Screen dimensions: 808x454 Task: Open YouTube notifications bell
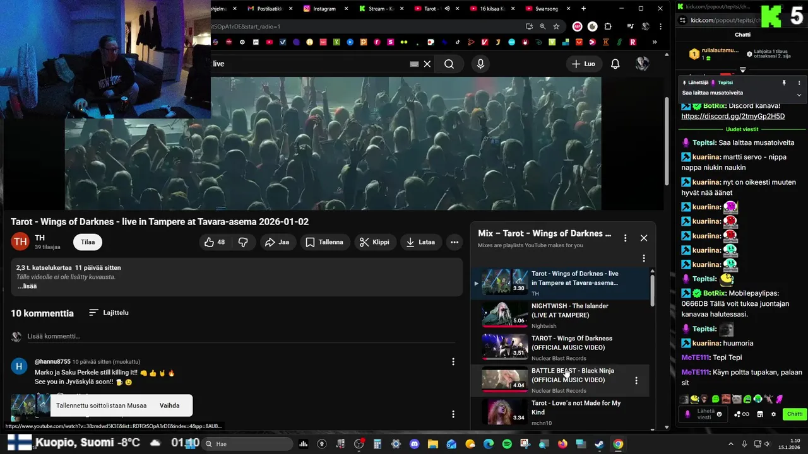(615, 64)
